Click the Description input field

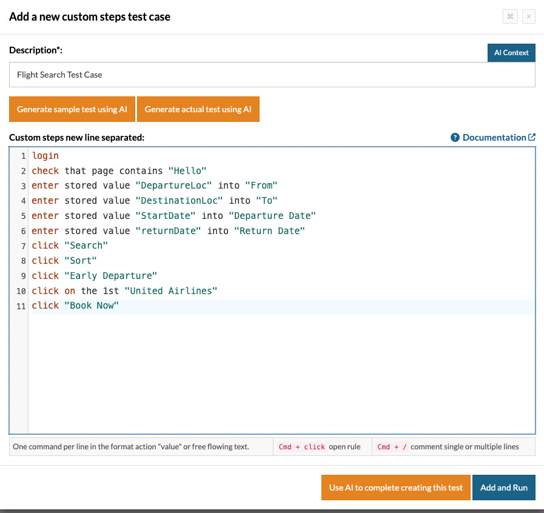pos(272,75)
